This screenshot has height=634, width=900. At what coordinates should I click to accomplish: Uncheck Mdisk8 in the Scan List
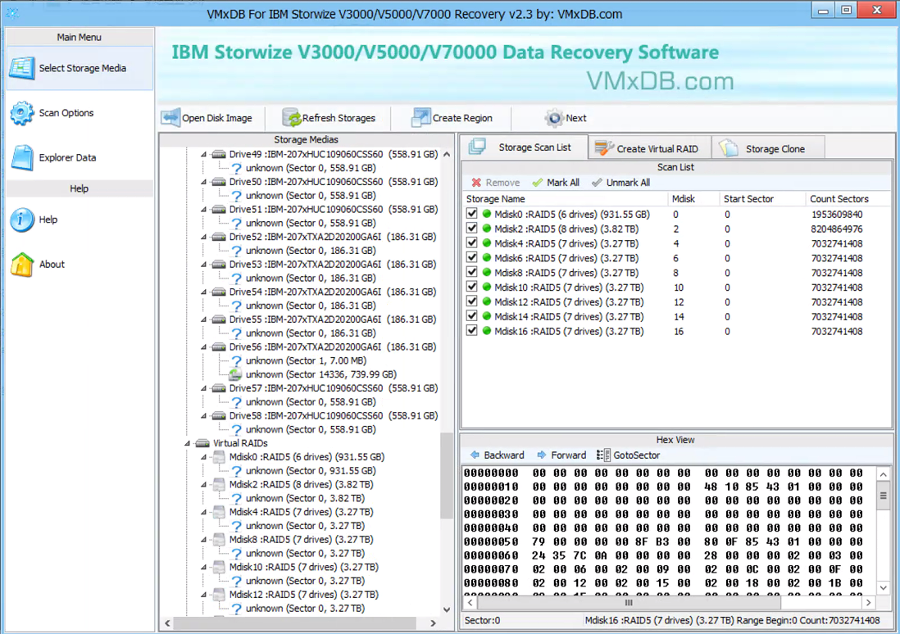tap(472, 272)
